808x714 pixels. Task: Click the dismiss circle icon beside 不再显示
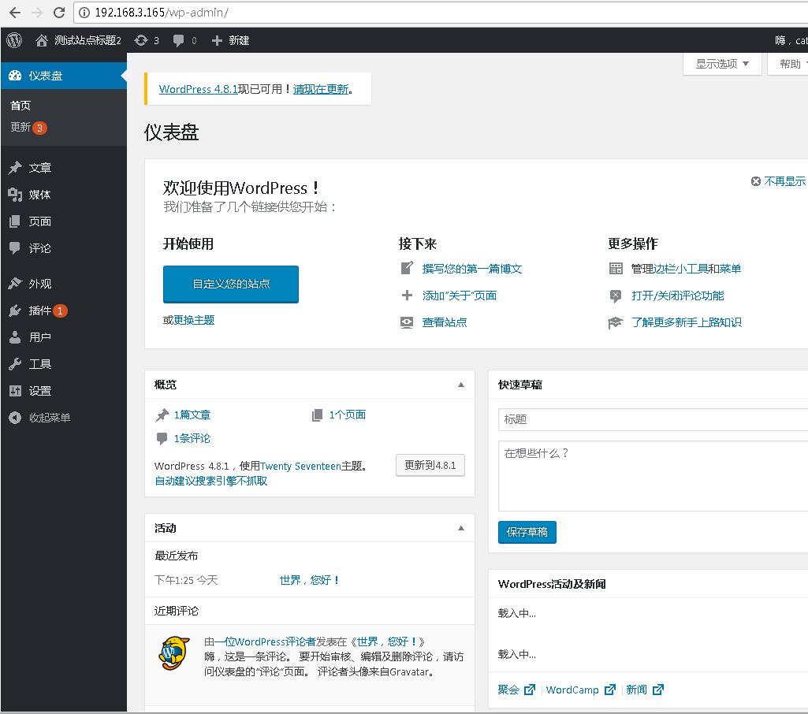pyautogui.click(x=755, y=181)
